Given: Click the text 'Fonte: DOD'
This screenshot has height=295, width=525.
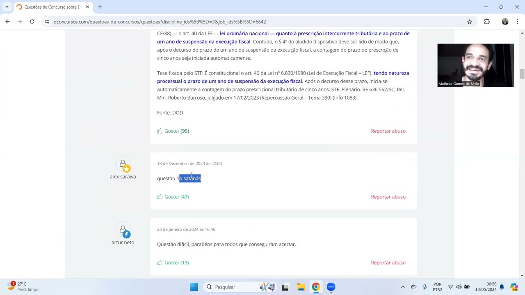Looking at the screenshot, I should click(x=170, y=113).
